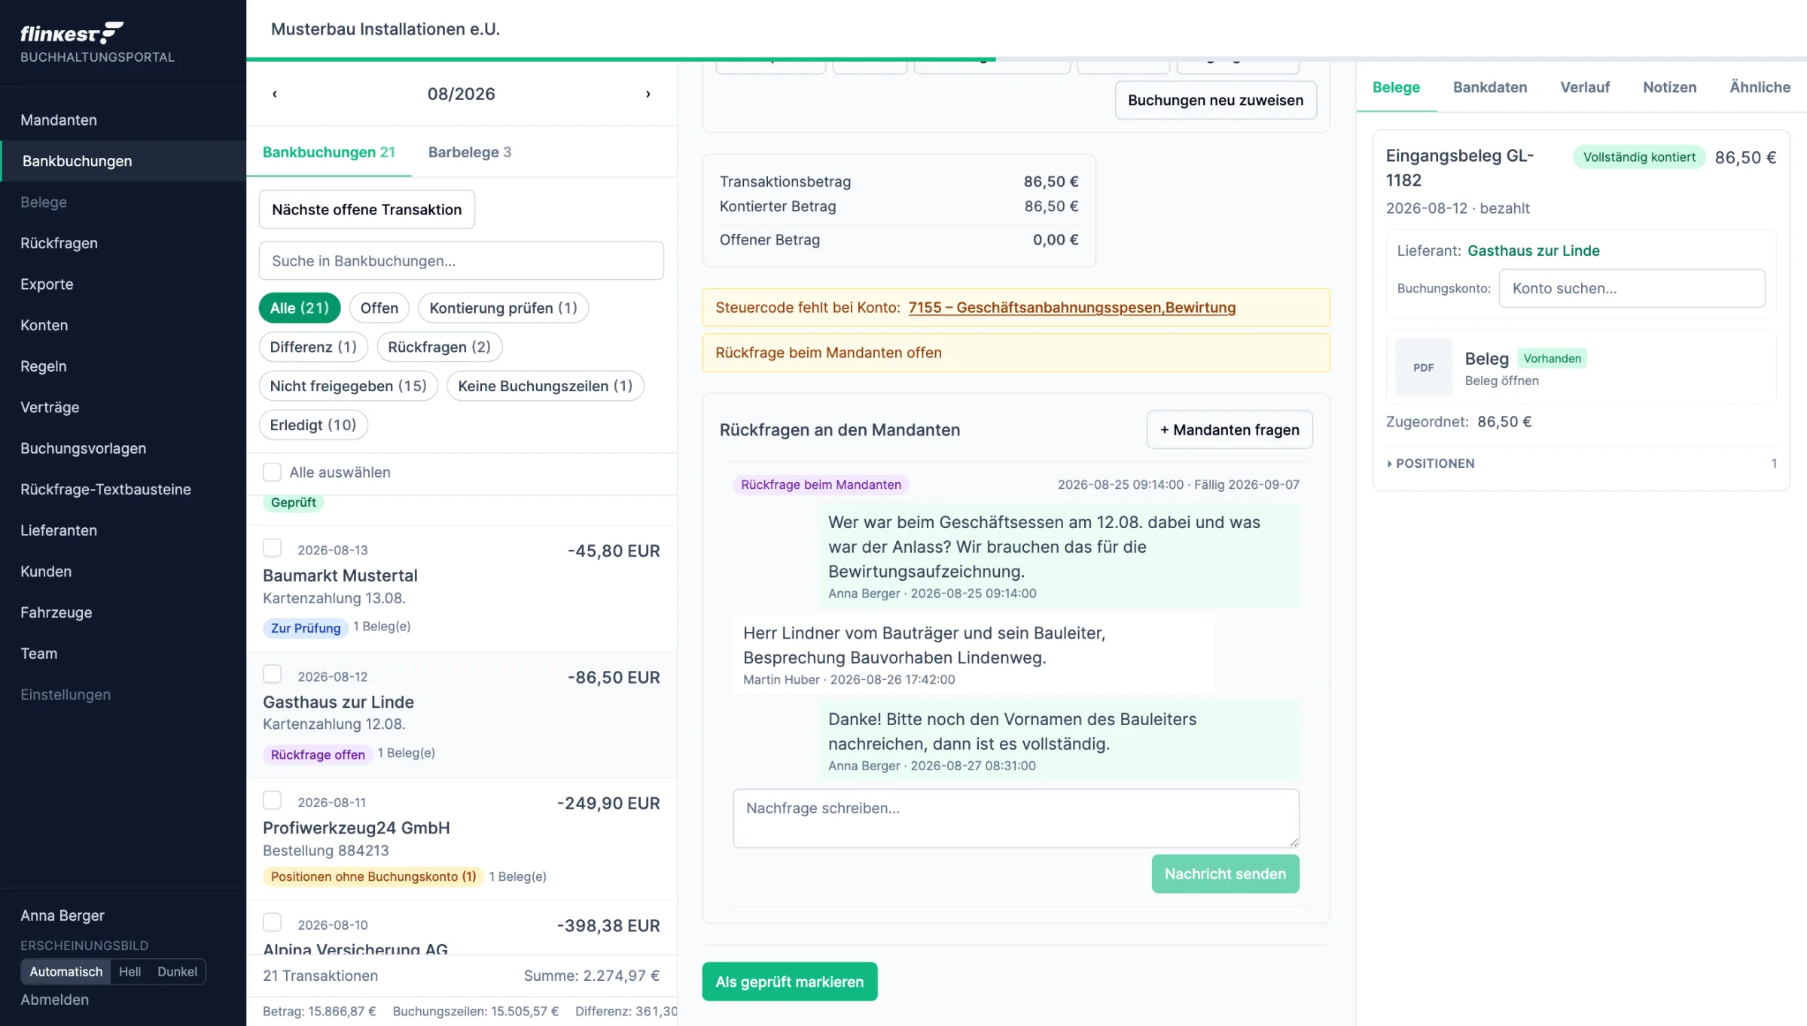Click the Nachfrage schreiben text area

(1016, 818)
